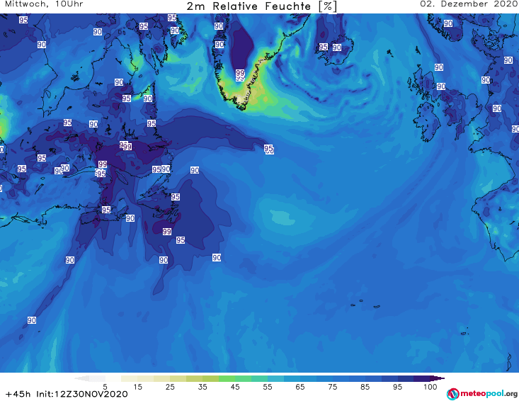Pick the green colorbar swatch just right of 45
519x401 pixels.
point(244,378)
